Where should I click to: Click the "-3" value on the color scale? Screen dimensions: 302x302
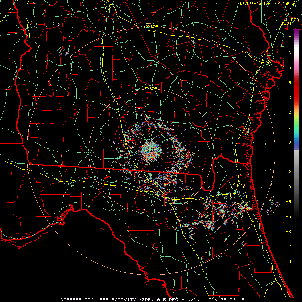tap(288, 187)
